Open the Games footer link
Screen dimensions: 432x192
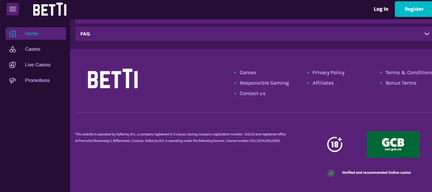coord(248,73)
